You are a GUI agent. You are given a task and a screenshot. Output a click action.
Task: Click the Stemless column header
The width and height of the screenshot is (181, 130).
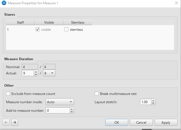(77, 22)
